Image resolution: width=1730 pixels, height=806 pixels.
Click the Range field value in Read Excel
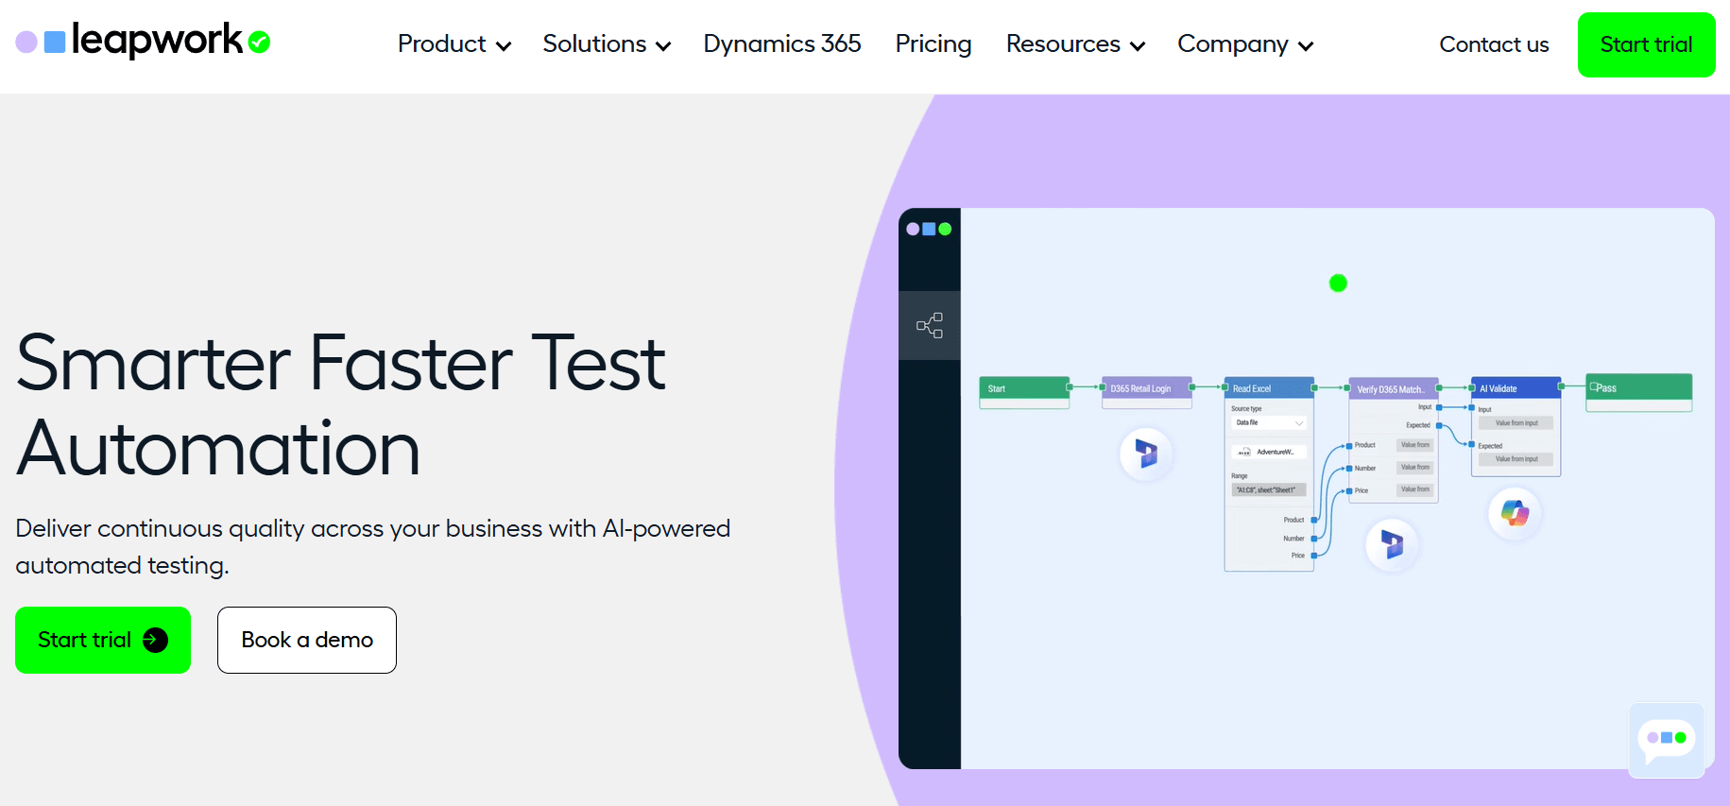(x=1268, y=489)
